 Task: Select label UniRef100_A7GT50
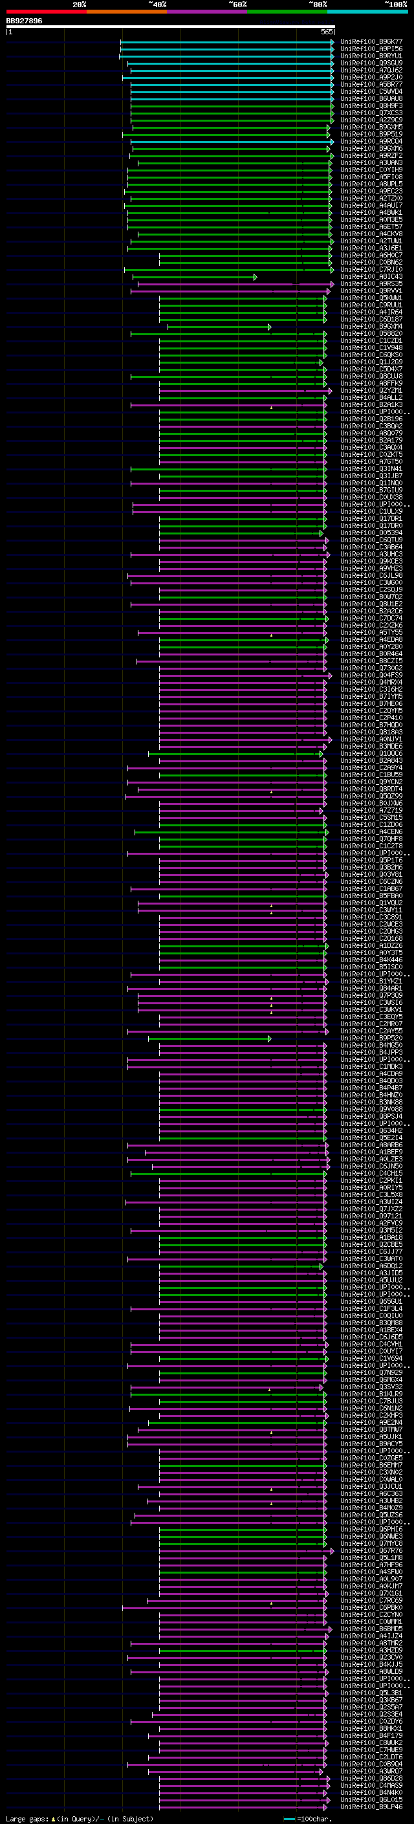click(371, 463)
